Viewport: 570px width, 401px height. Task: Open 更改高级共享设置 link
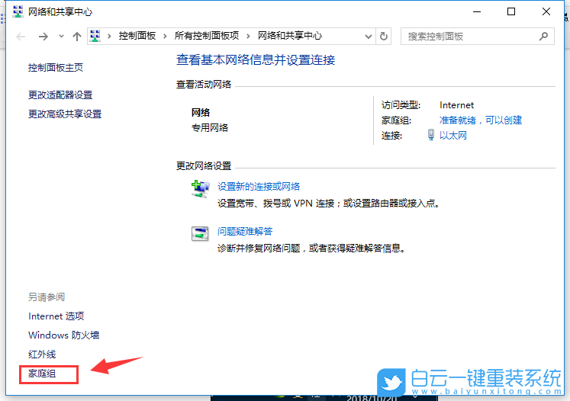tap(65, 114)
